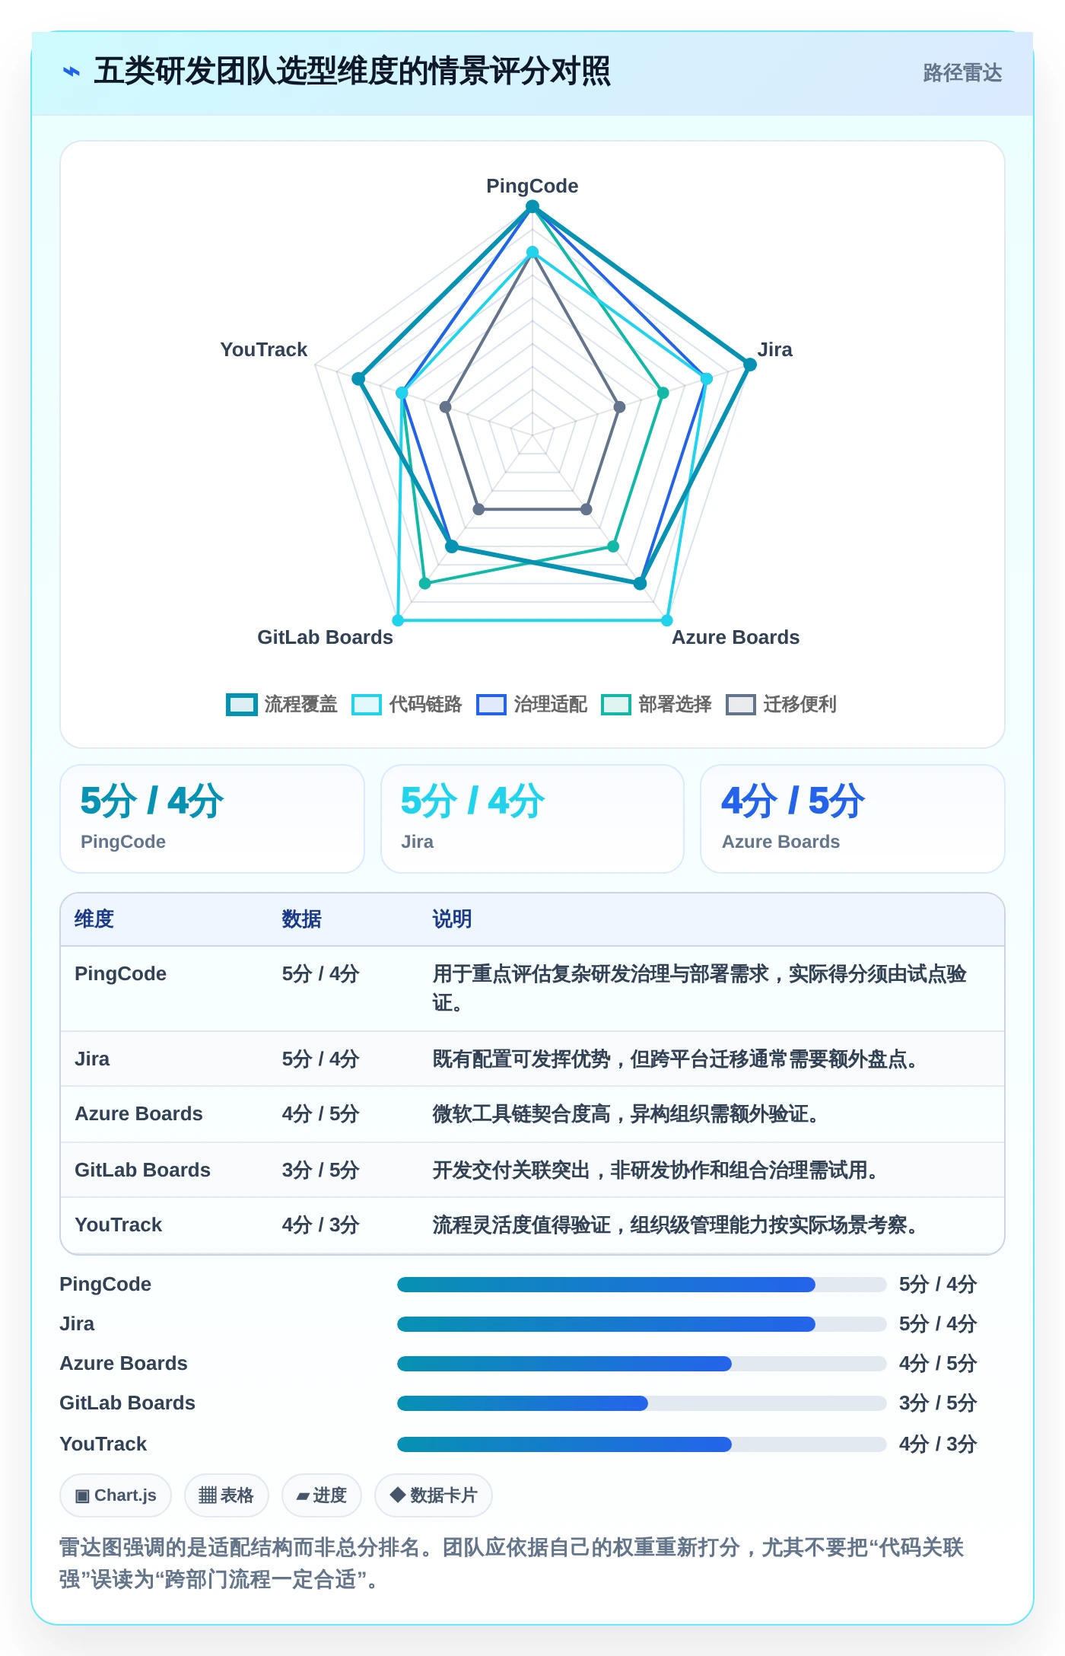Click the Azure Boards progress bar

coord(641,1364)
